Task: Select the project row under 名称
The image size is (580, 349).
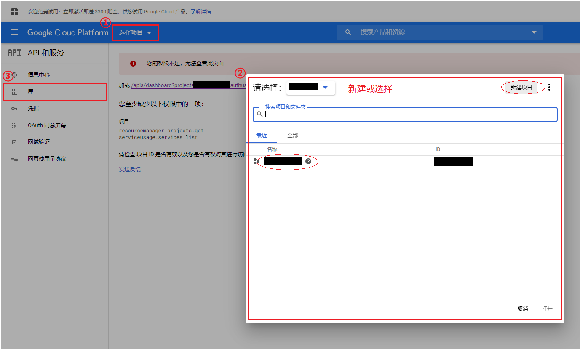Action: [x=283, y=161]
